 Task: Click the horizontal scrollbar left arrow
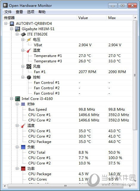(x=5, y=186)
